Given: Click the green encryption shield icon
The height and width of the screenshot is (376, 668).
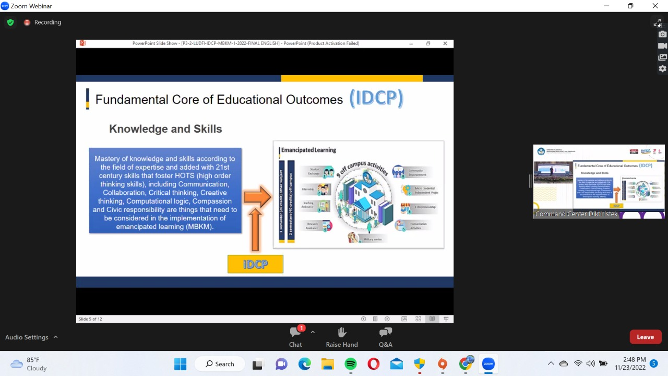Looking at the screenshot, I should point(10,22).
